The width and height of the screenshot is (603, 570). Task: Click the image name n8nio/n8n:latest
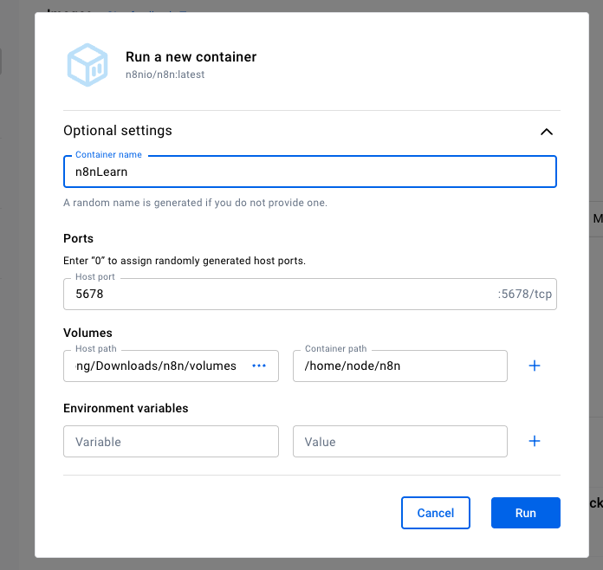165,74
